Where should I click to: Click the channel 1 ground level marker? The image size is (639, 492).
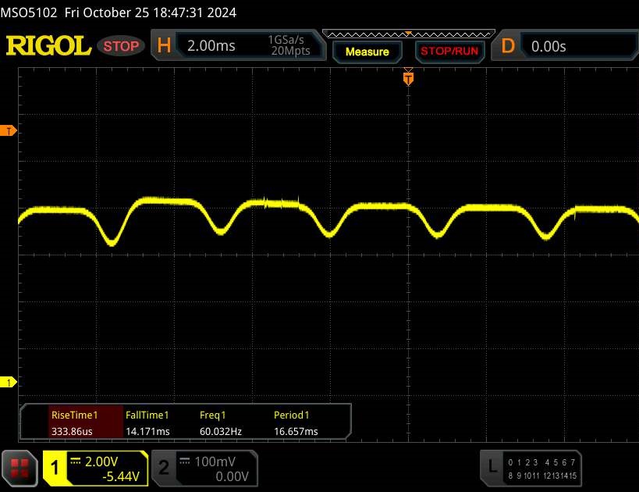(x=8, y=383)
